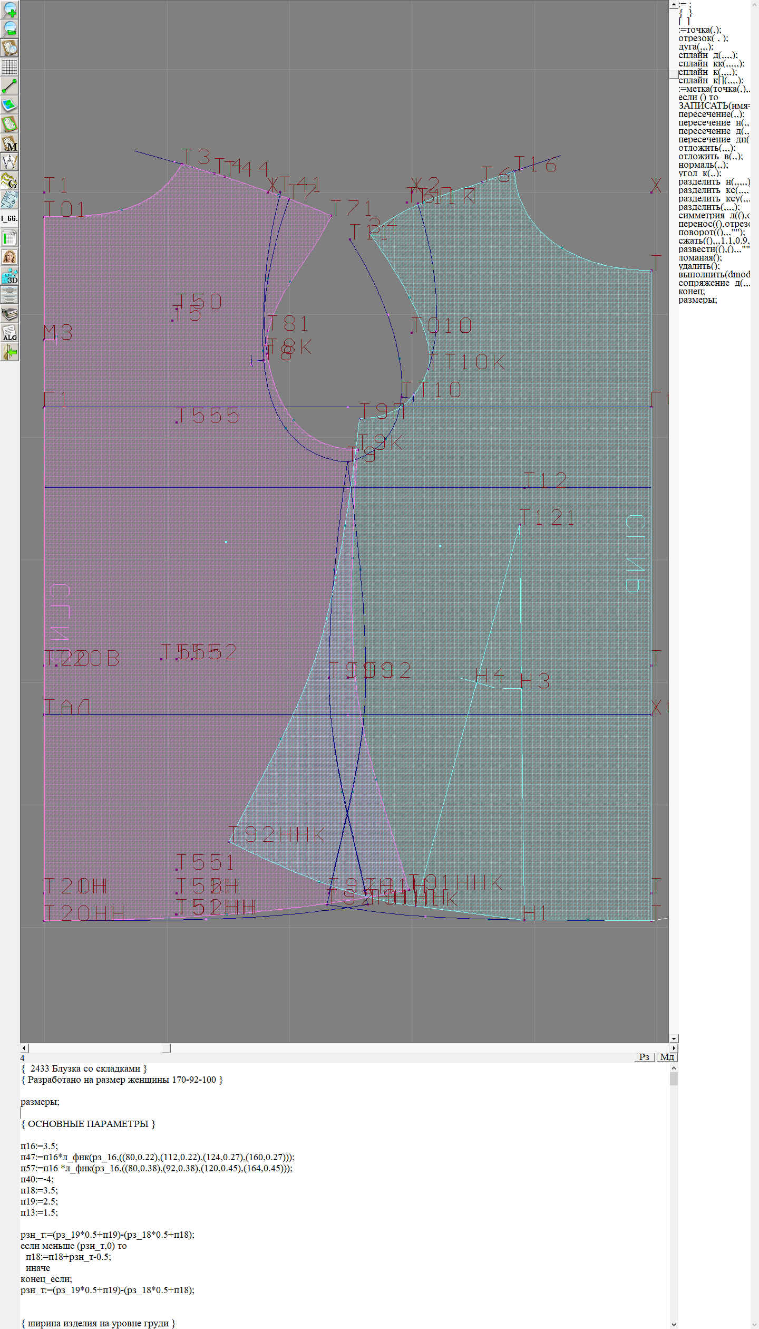
Task: Open the mannequin face portrait icon
Action: [x=9, y=257]
